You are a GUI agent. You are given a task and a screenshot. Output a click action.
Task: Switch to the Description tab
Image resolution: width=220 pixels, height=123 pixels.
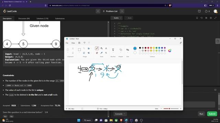pos(7,18)
